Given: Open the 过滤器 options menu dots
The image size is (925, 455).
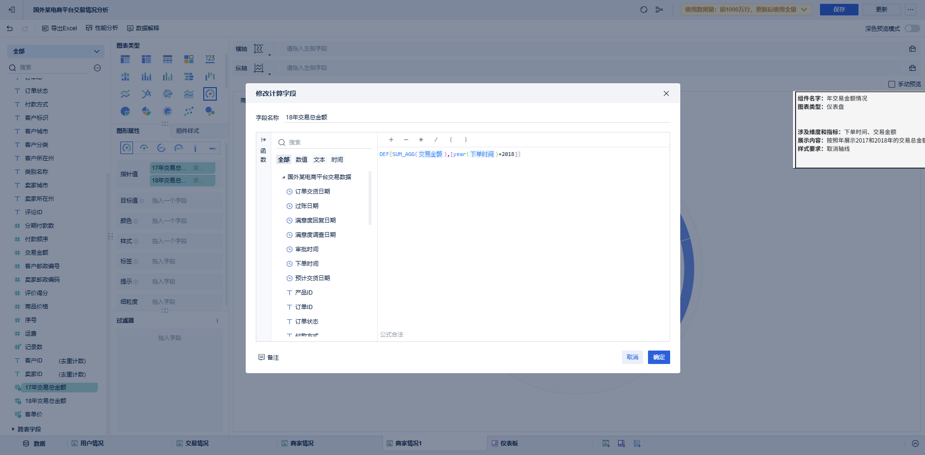Looking at the screenshot, I should click(x=217, y=321).
